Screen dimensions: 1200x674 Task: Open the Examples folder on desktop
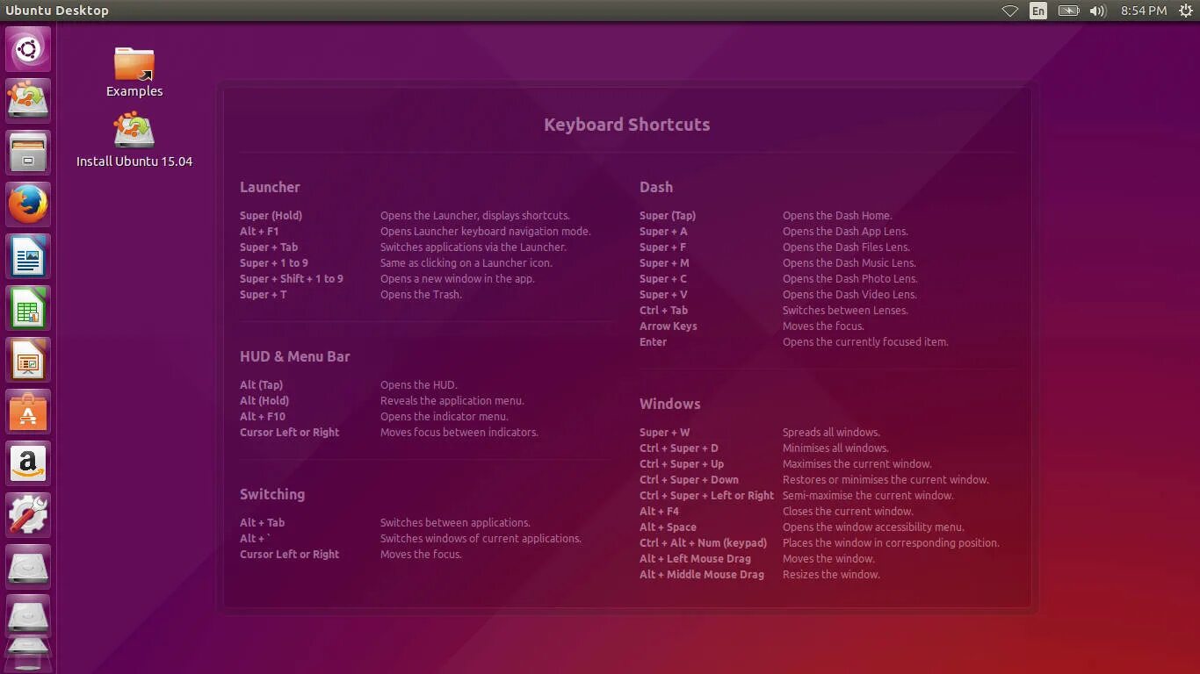(x=134, y=72)
